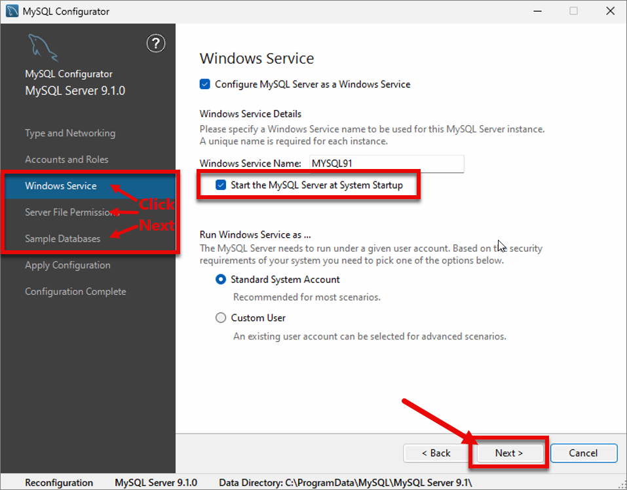This screenshot has height=490, width=627.
Task: Toggle Configure MySQL Server as a Windows Service
Action: click(204, 85)
